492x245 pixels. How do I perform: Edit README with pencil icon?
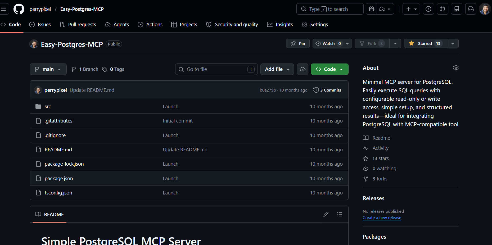coord(326,214)
